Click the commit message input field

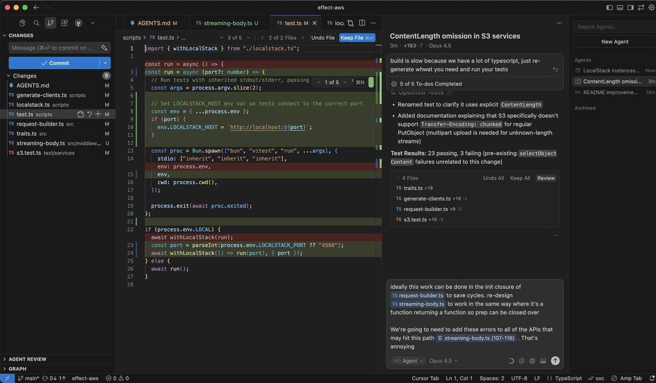[54, 48]
